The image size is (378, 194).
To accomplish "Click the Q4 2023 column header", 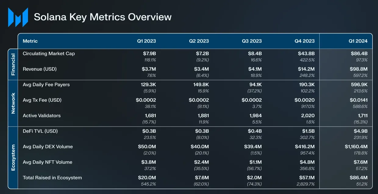I will 305,41.
